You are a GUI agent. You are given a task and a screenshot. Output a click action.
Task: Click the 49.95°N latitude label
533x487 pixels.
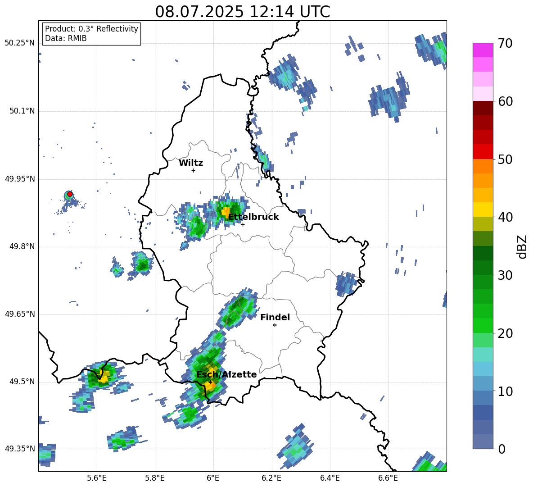pos(20,179)
